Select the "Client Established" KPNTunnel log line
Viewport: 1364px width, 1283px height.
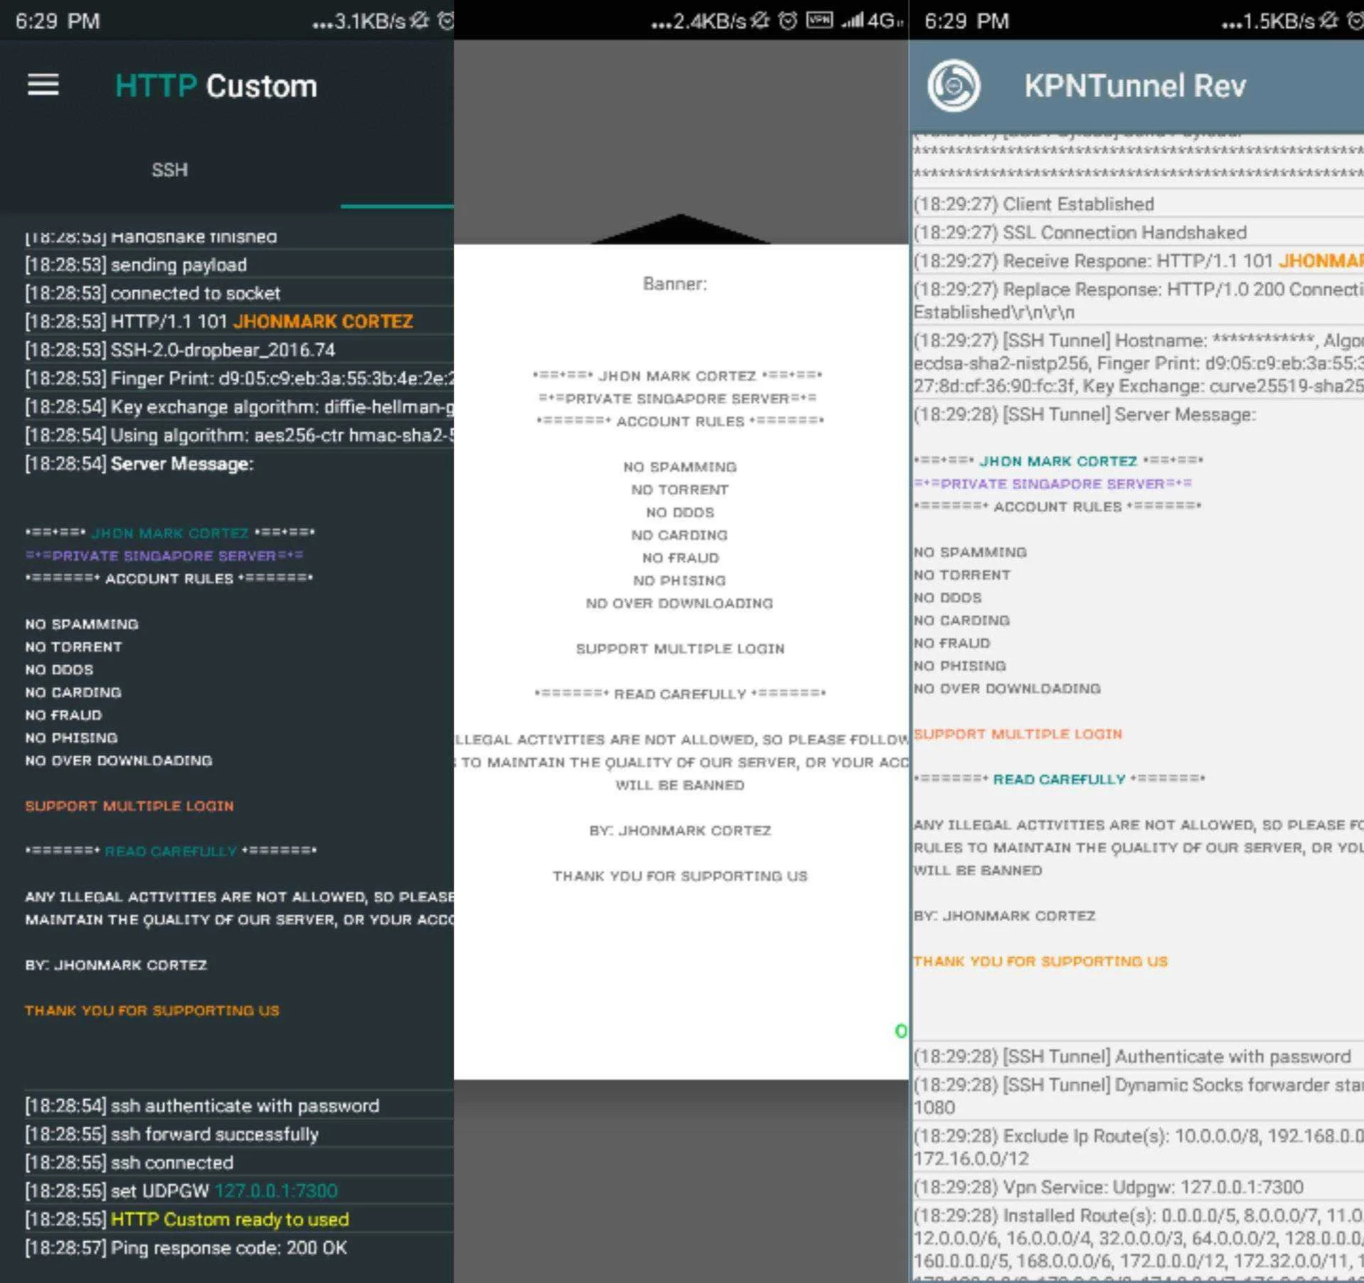click(x=1138, y=204)
